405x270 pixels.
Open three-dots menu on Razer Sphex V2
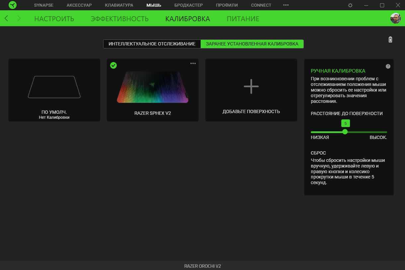(x=193, y=64)
